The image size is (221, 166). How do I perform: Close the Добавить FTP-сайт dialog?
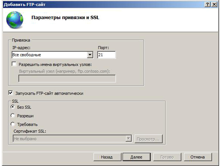(x=214, y=4)
